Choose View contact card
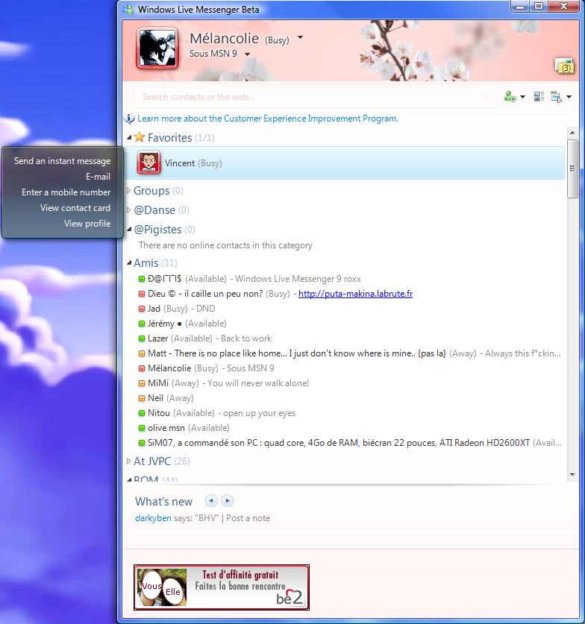The width and height of the screenshot is (585, 624). [75, 208]
